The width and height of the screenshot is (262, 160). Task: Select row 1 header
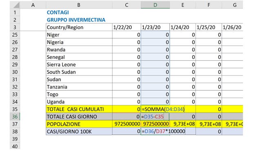[x=15, y=12]
